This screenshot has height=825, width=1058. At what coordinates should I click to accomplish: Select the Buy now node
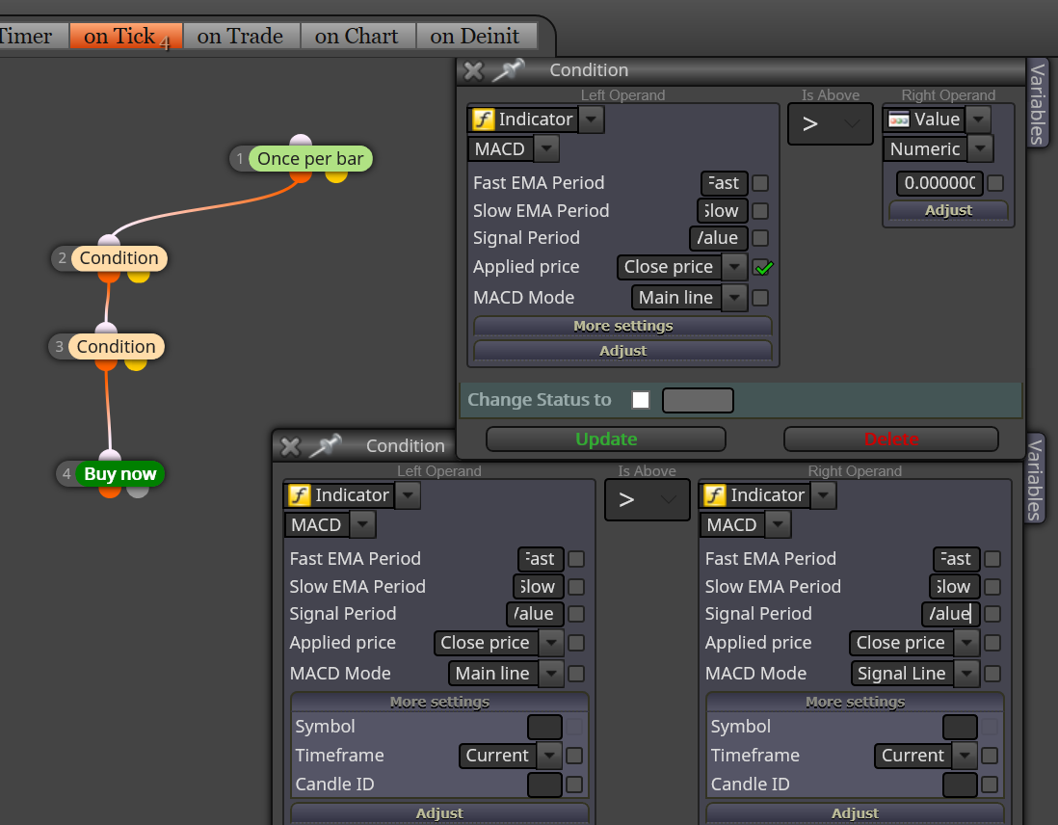120,474
